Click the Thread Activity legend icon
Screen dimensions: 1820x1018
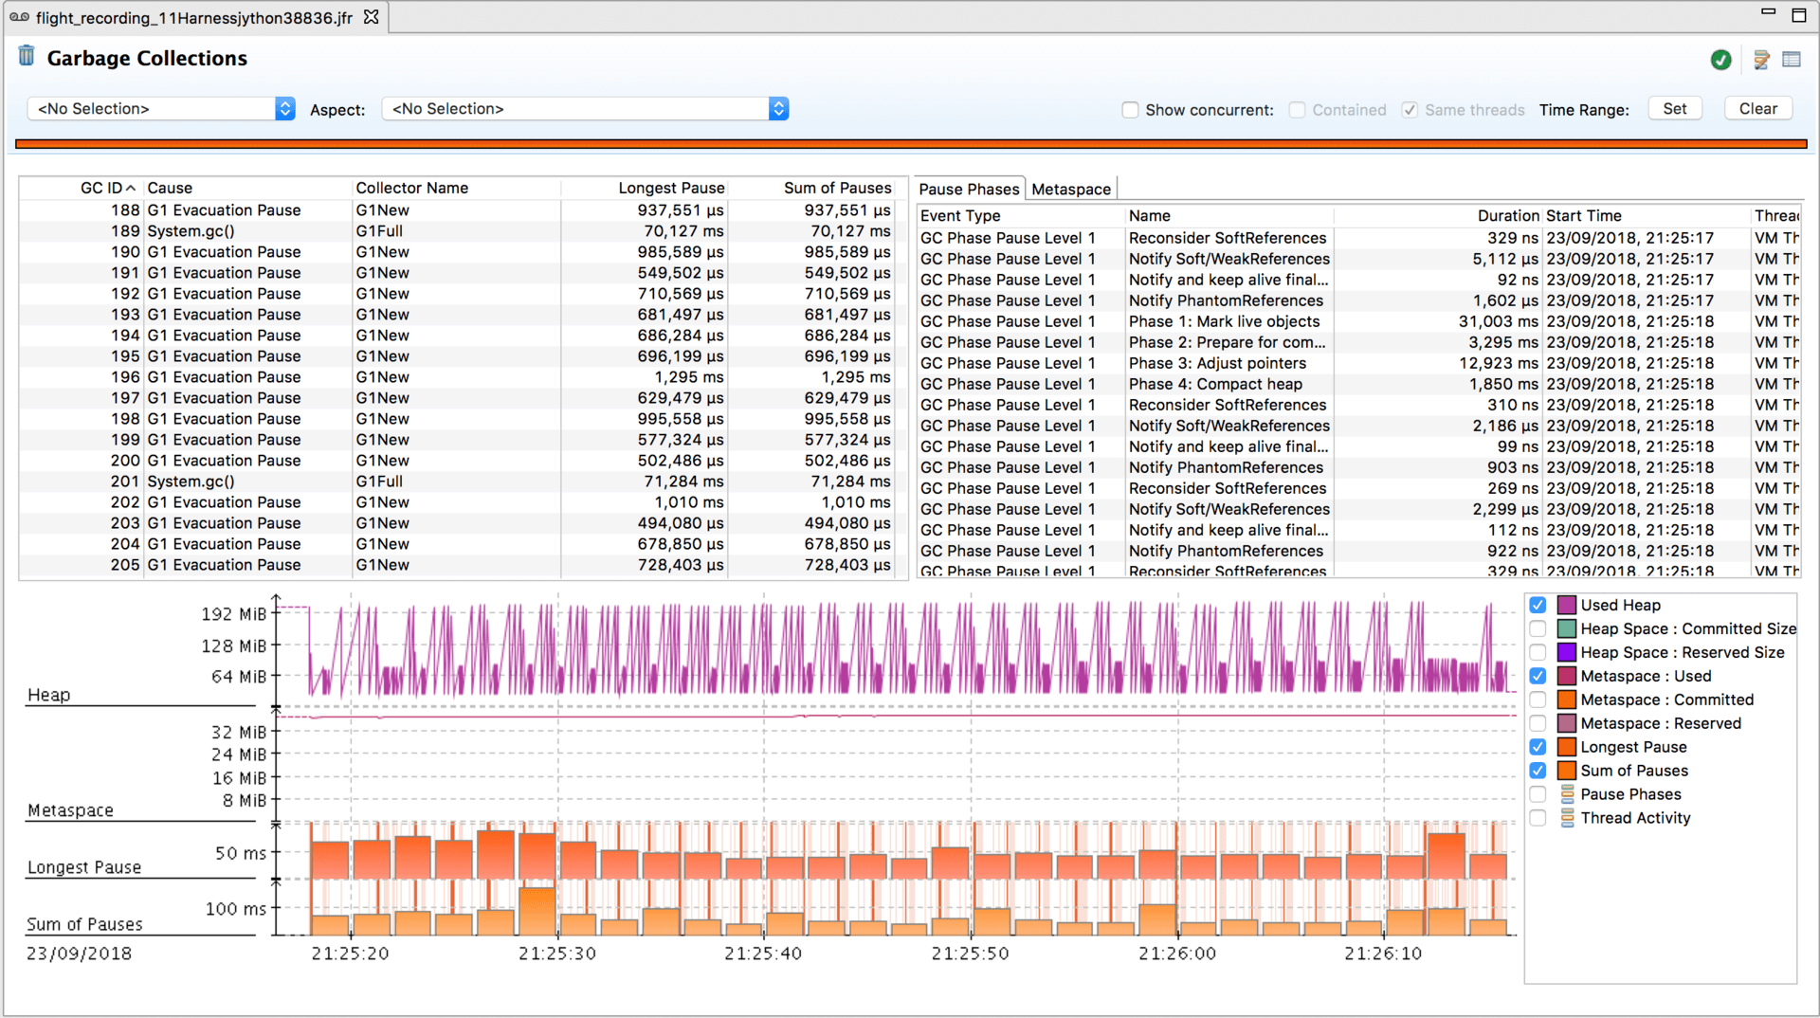(x=1567, y=818)
